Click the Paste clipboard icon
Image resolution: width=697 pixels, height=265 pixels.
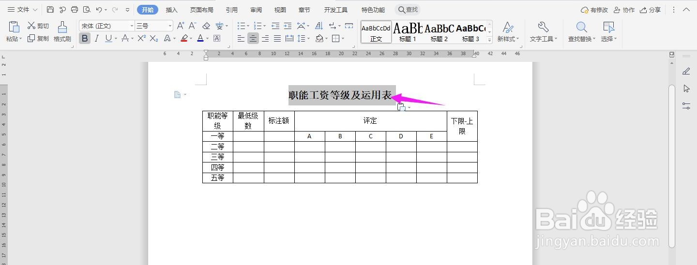(x=14, y=27)
